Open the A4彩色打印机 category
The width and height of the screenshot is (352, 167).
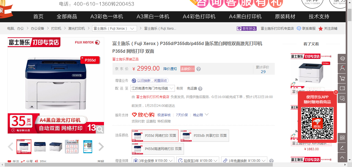[199, 16]
